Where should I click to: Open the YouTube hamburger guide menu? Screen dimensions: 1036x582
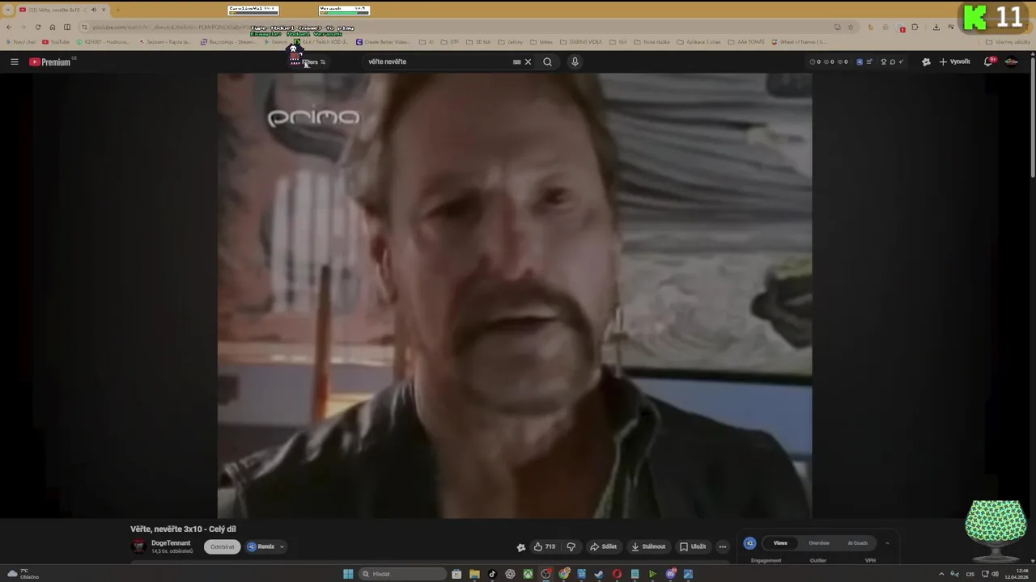tap(14, 61)
